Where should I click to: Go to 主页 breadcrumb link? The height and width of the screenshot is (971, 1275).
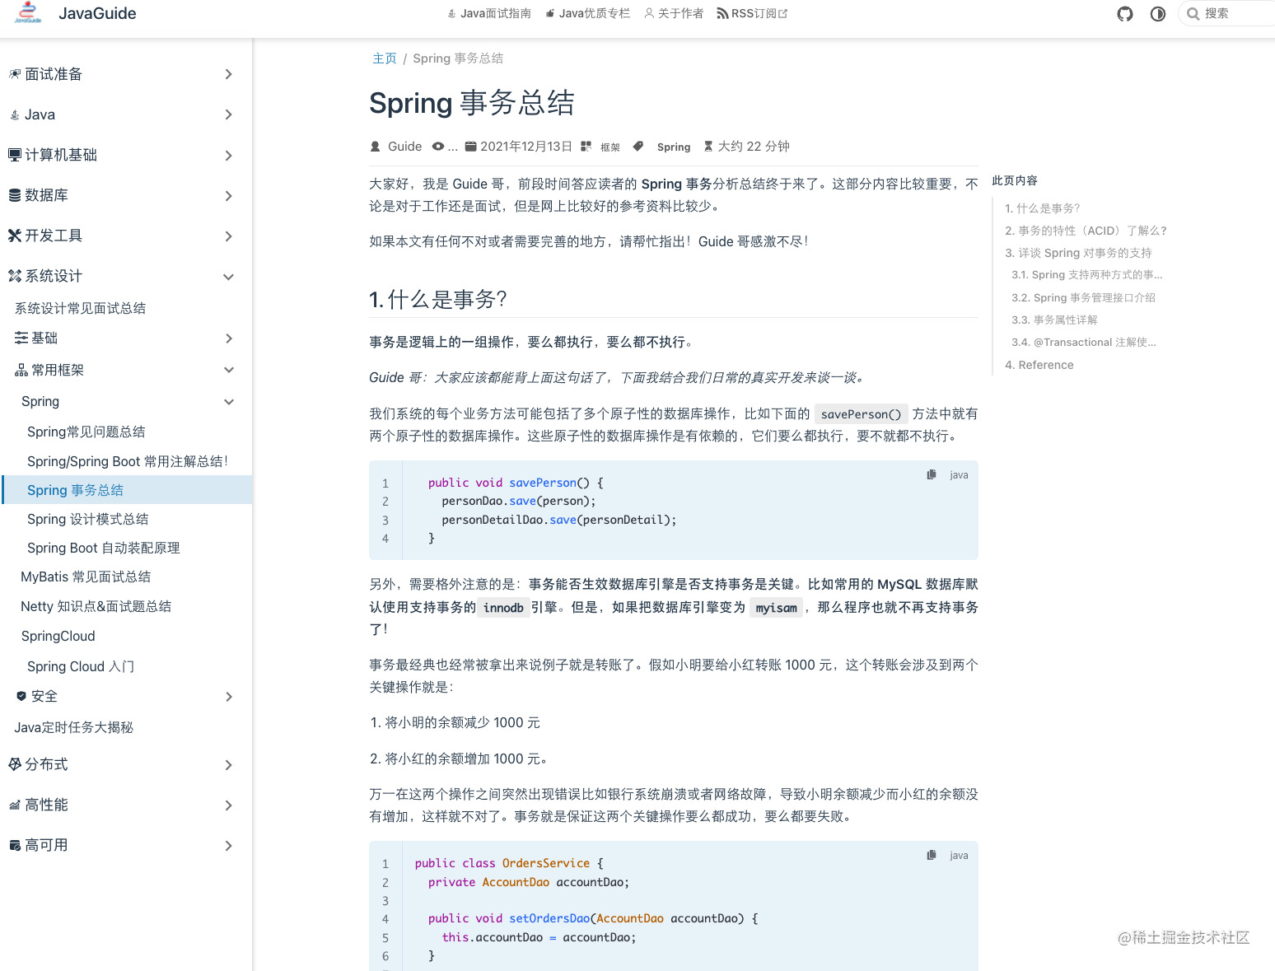pos(385,58)
